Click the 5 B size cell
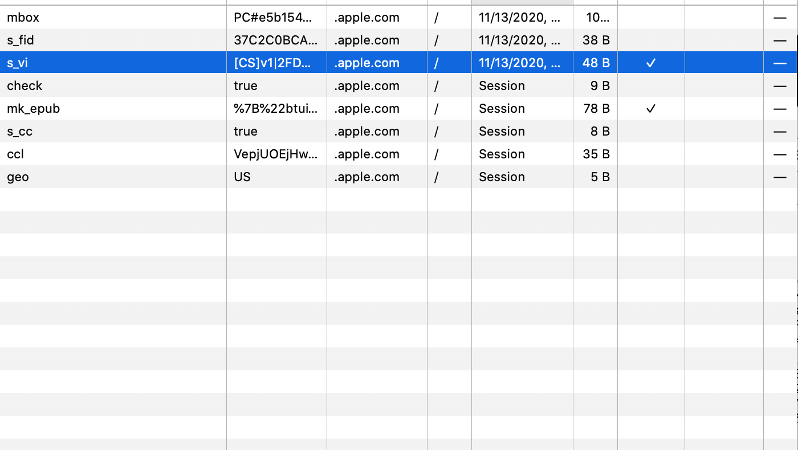The width and height of the screenshot is (798, 450). coord(600,177)
